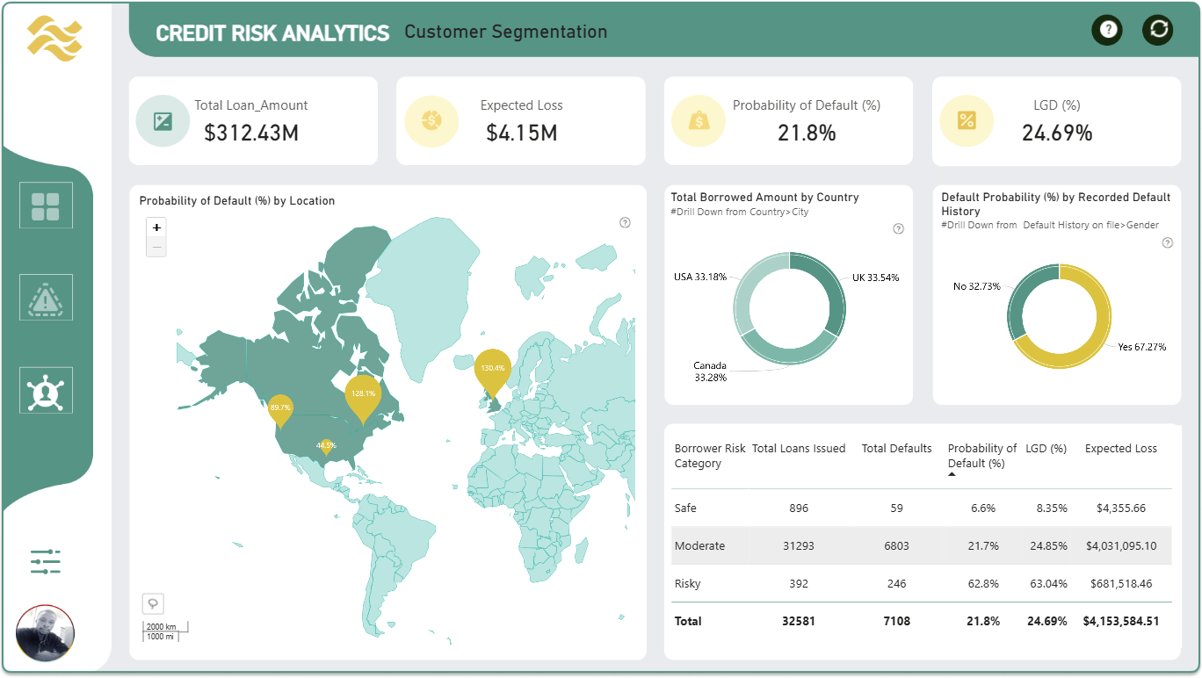Image resolution: width=1202 pixels, height=678 pixels.
Task: Click the help icon on Total Borrowed Amount chart
Action: [x=898, y=229]
